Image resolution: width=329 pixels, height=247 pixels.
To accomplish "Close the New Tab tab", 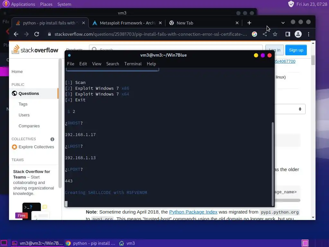I will (237, 23).
